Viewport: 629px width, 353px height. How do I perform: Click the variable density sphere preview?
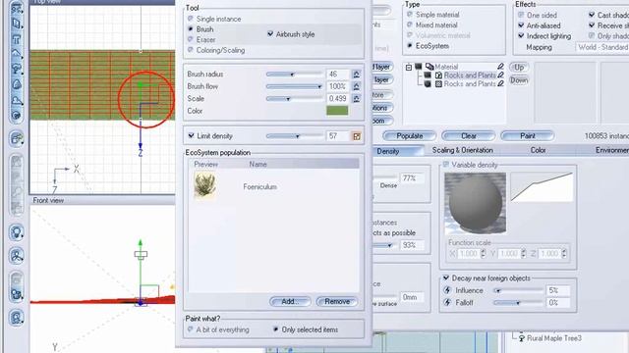pyautogui.click(x=475, y=203)
